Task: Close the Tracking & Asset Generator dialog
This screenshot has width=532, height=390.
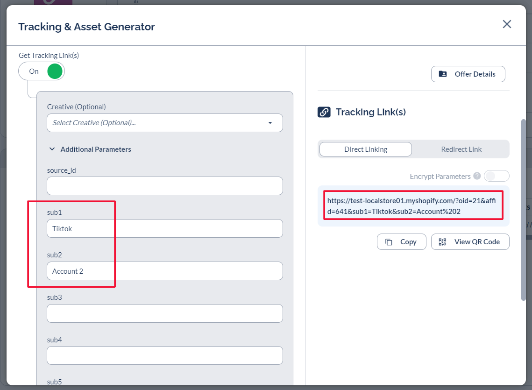Action: pyautogui.click(x=507, y=24)
